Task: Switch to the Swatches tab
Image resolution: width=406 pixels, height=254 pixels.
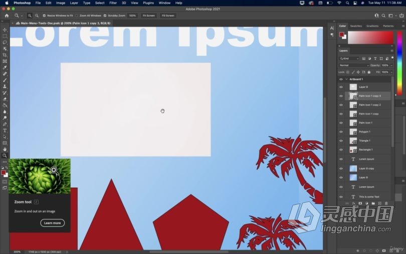Action: click(x=356, y=26)
